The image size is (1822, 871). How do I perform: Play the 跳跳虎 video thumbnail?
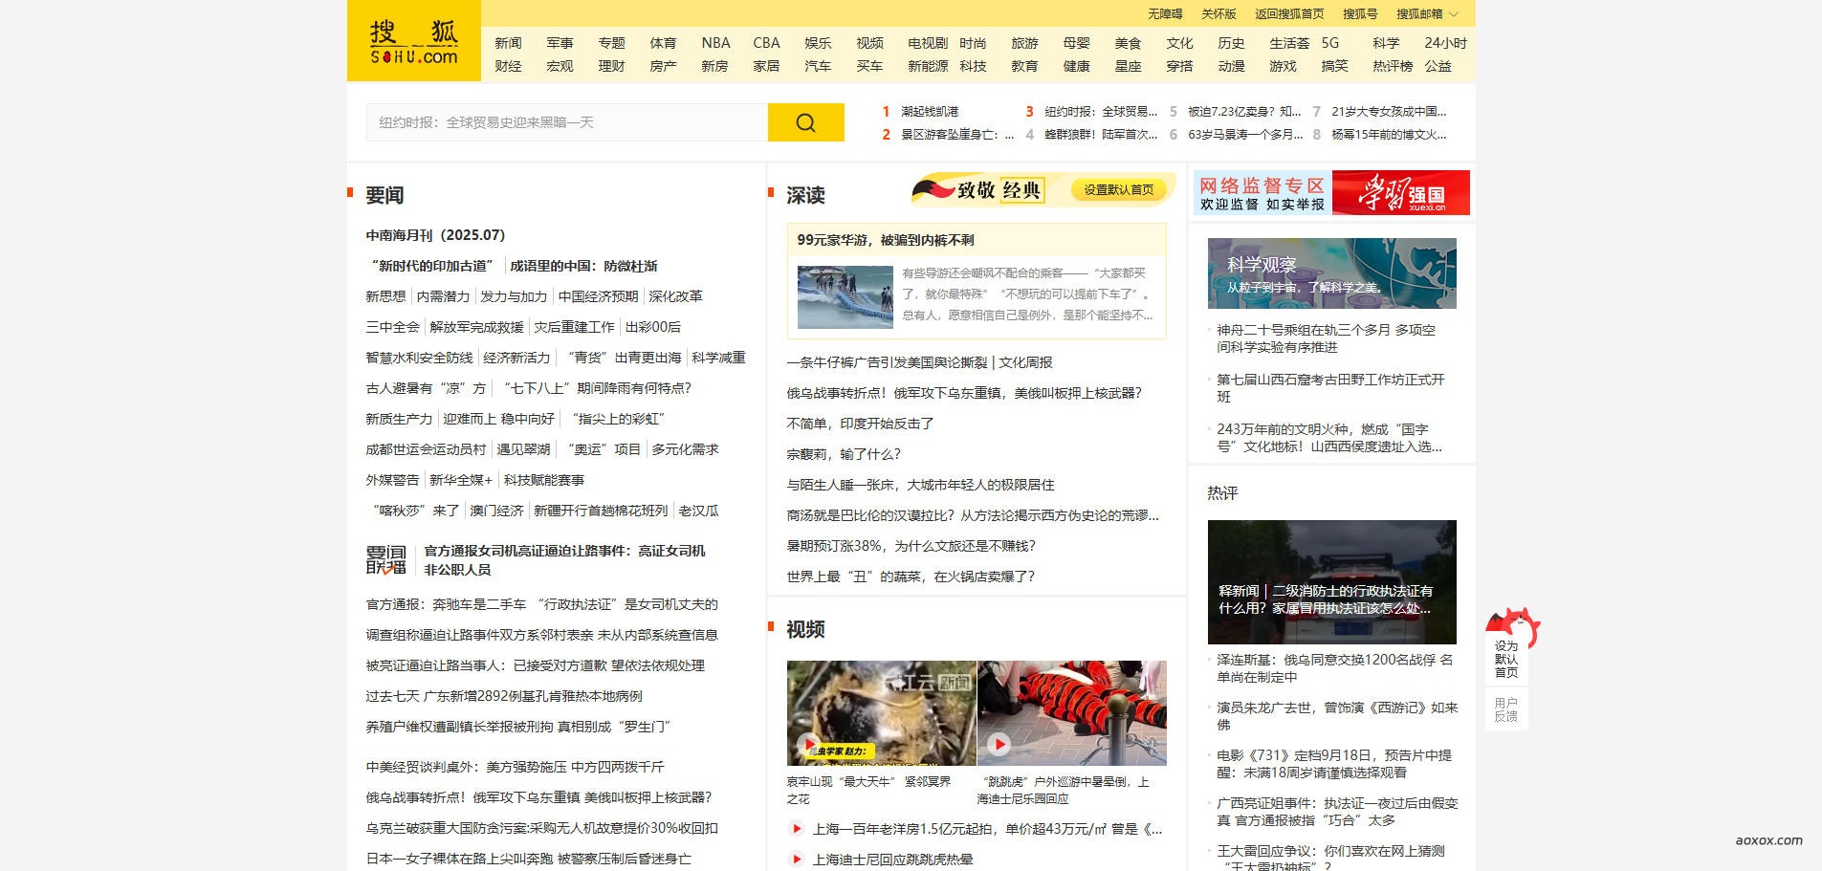1071,712
